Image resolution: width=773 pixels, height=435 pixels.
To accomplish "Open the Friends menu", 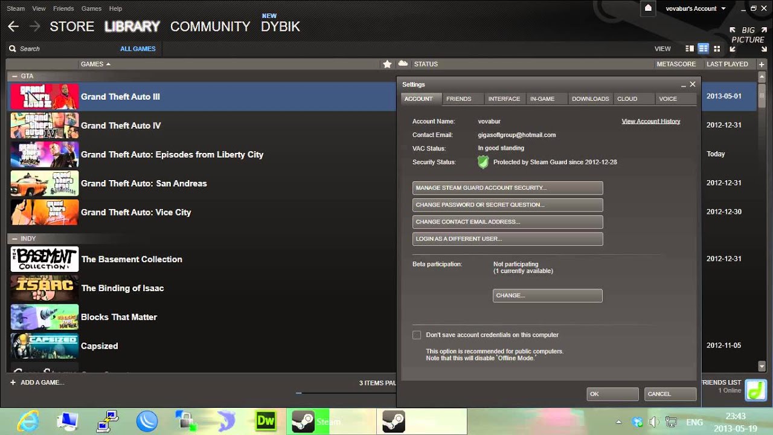I will tap(63, 8).
